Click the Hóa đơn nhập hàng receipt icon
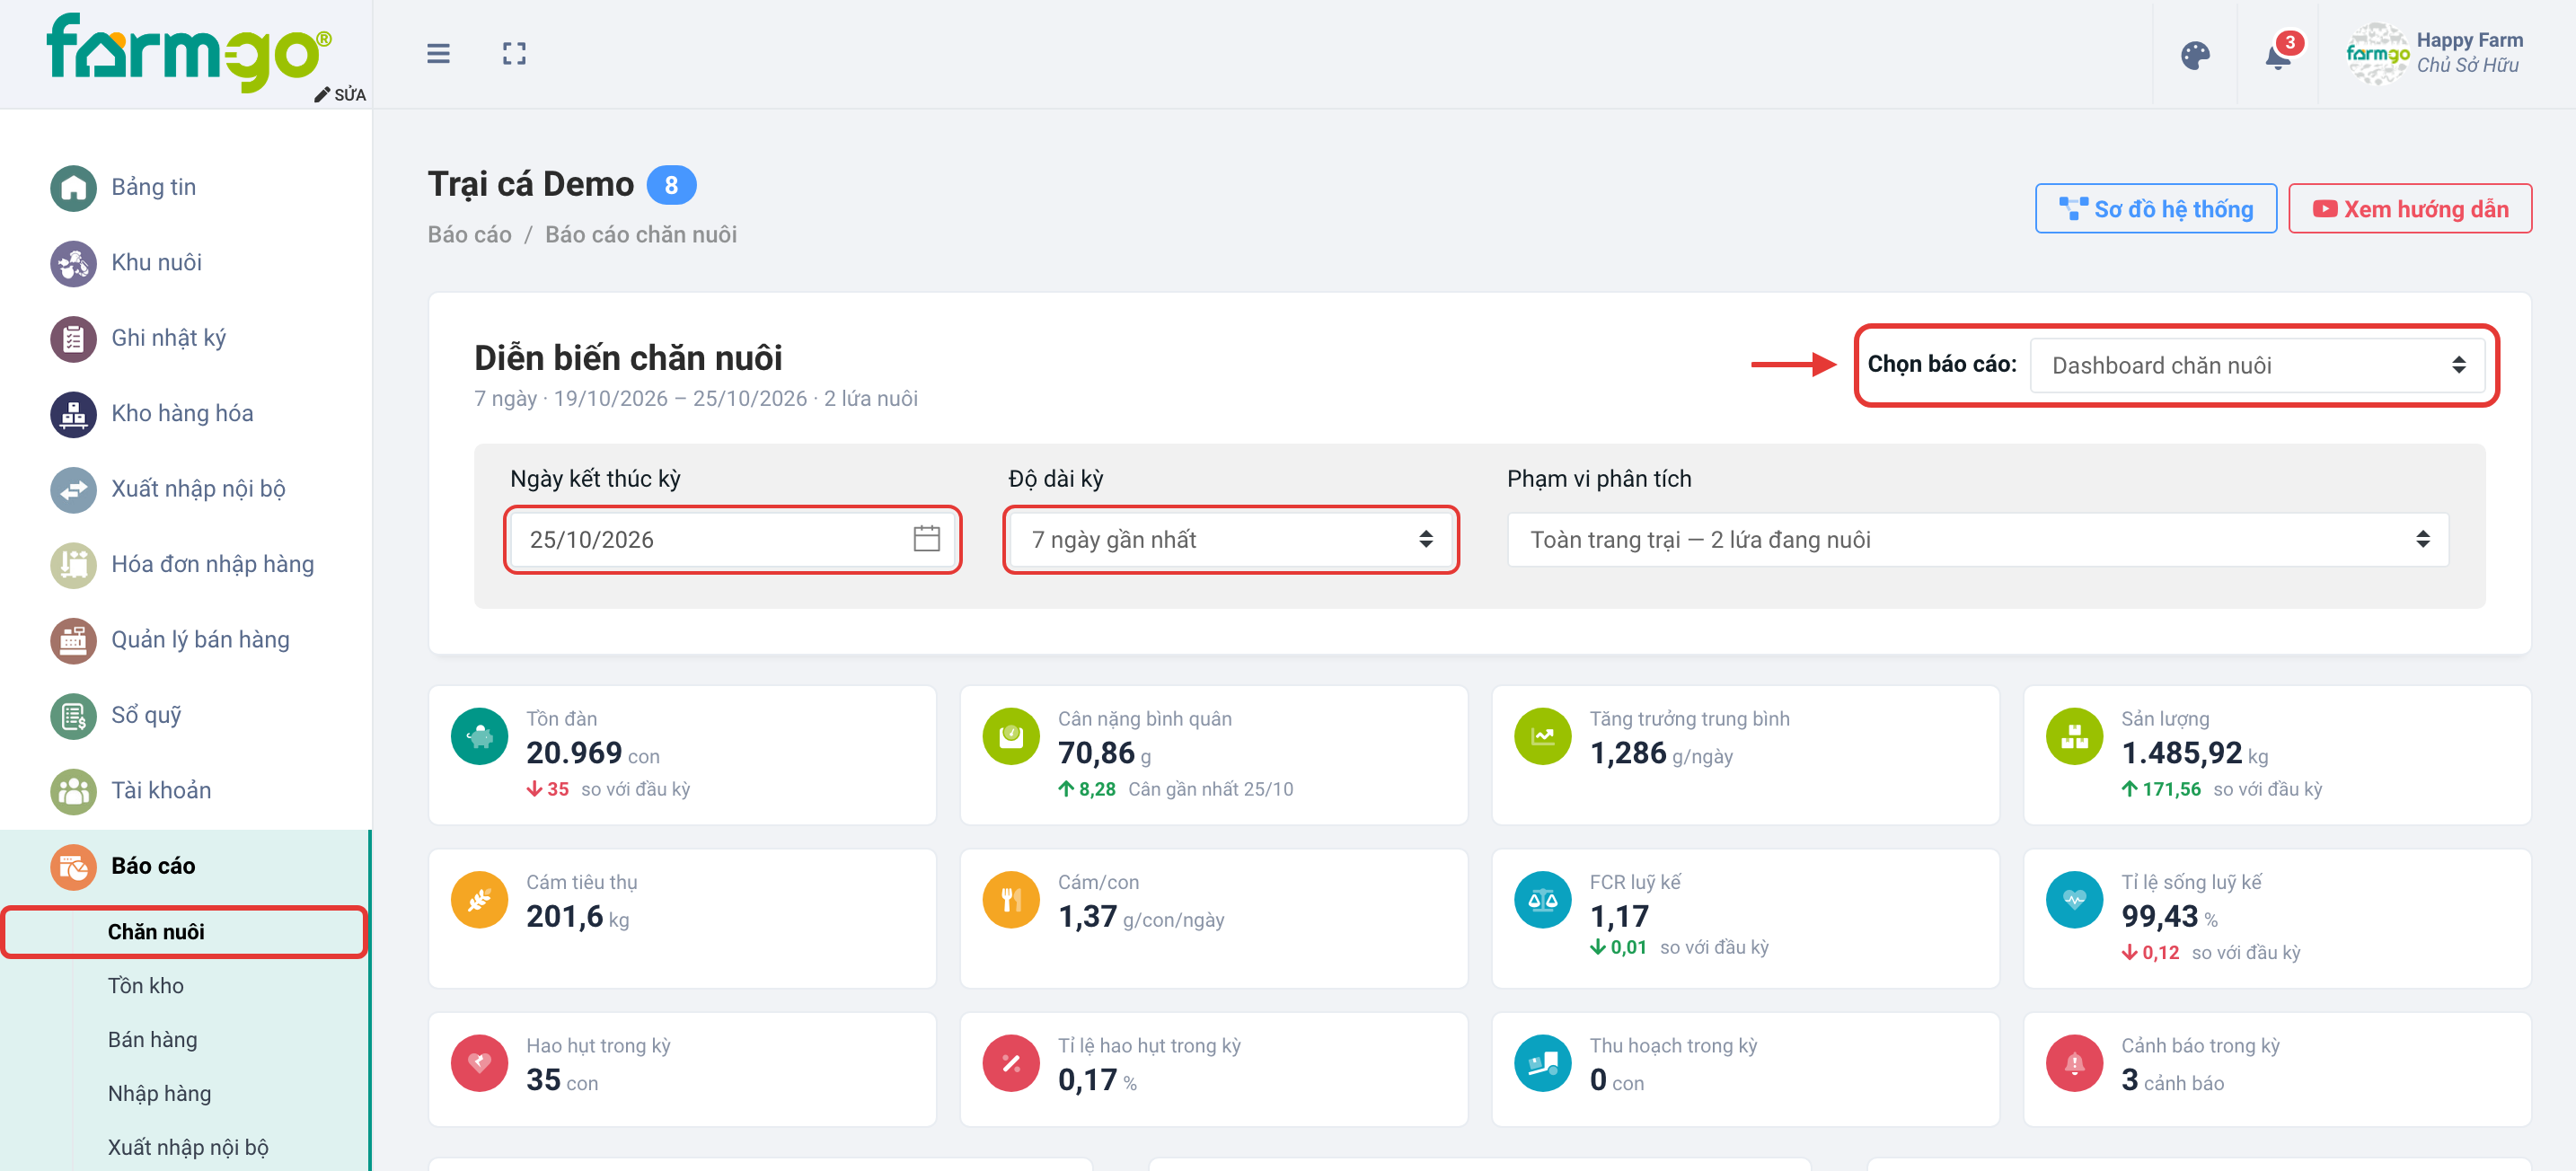This screenshot has width=2576, height=1171. pyautogui.click(x=73, y=565)
